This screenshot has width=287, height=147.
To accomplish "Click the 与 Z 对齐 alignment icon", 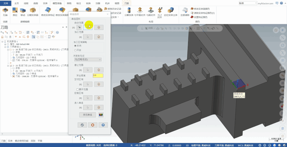I will pos(160,11).
